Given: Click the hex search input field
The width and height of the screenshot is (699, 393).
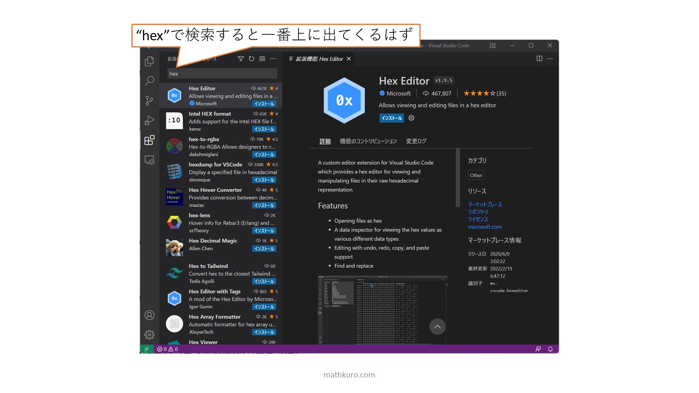Looking at the screenshot, I should [222, 74].
